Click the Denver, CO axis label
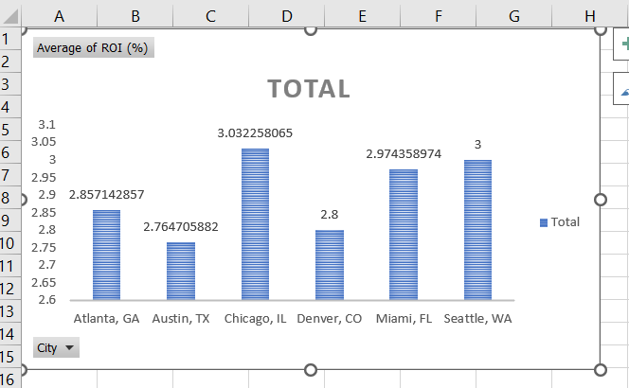This screenshot has height=388, width=629. (329, 319)
